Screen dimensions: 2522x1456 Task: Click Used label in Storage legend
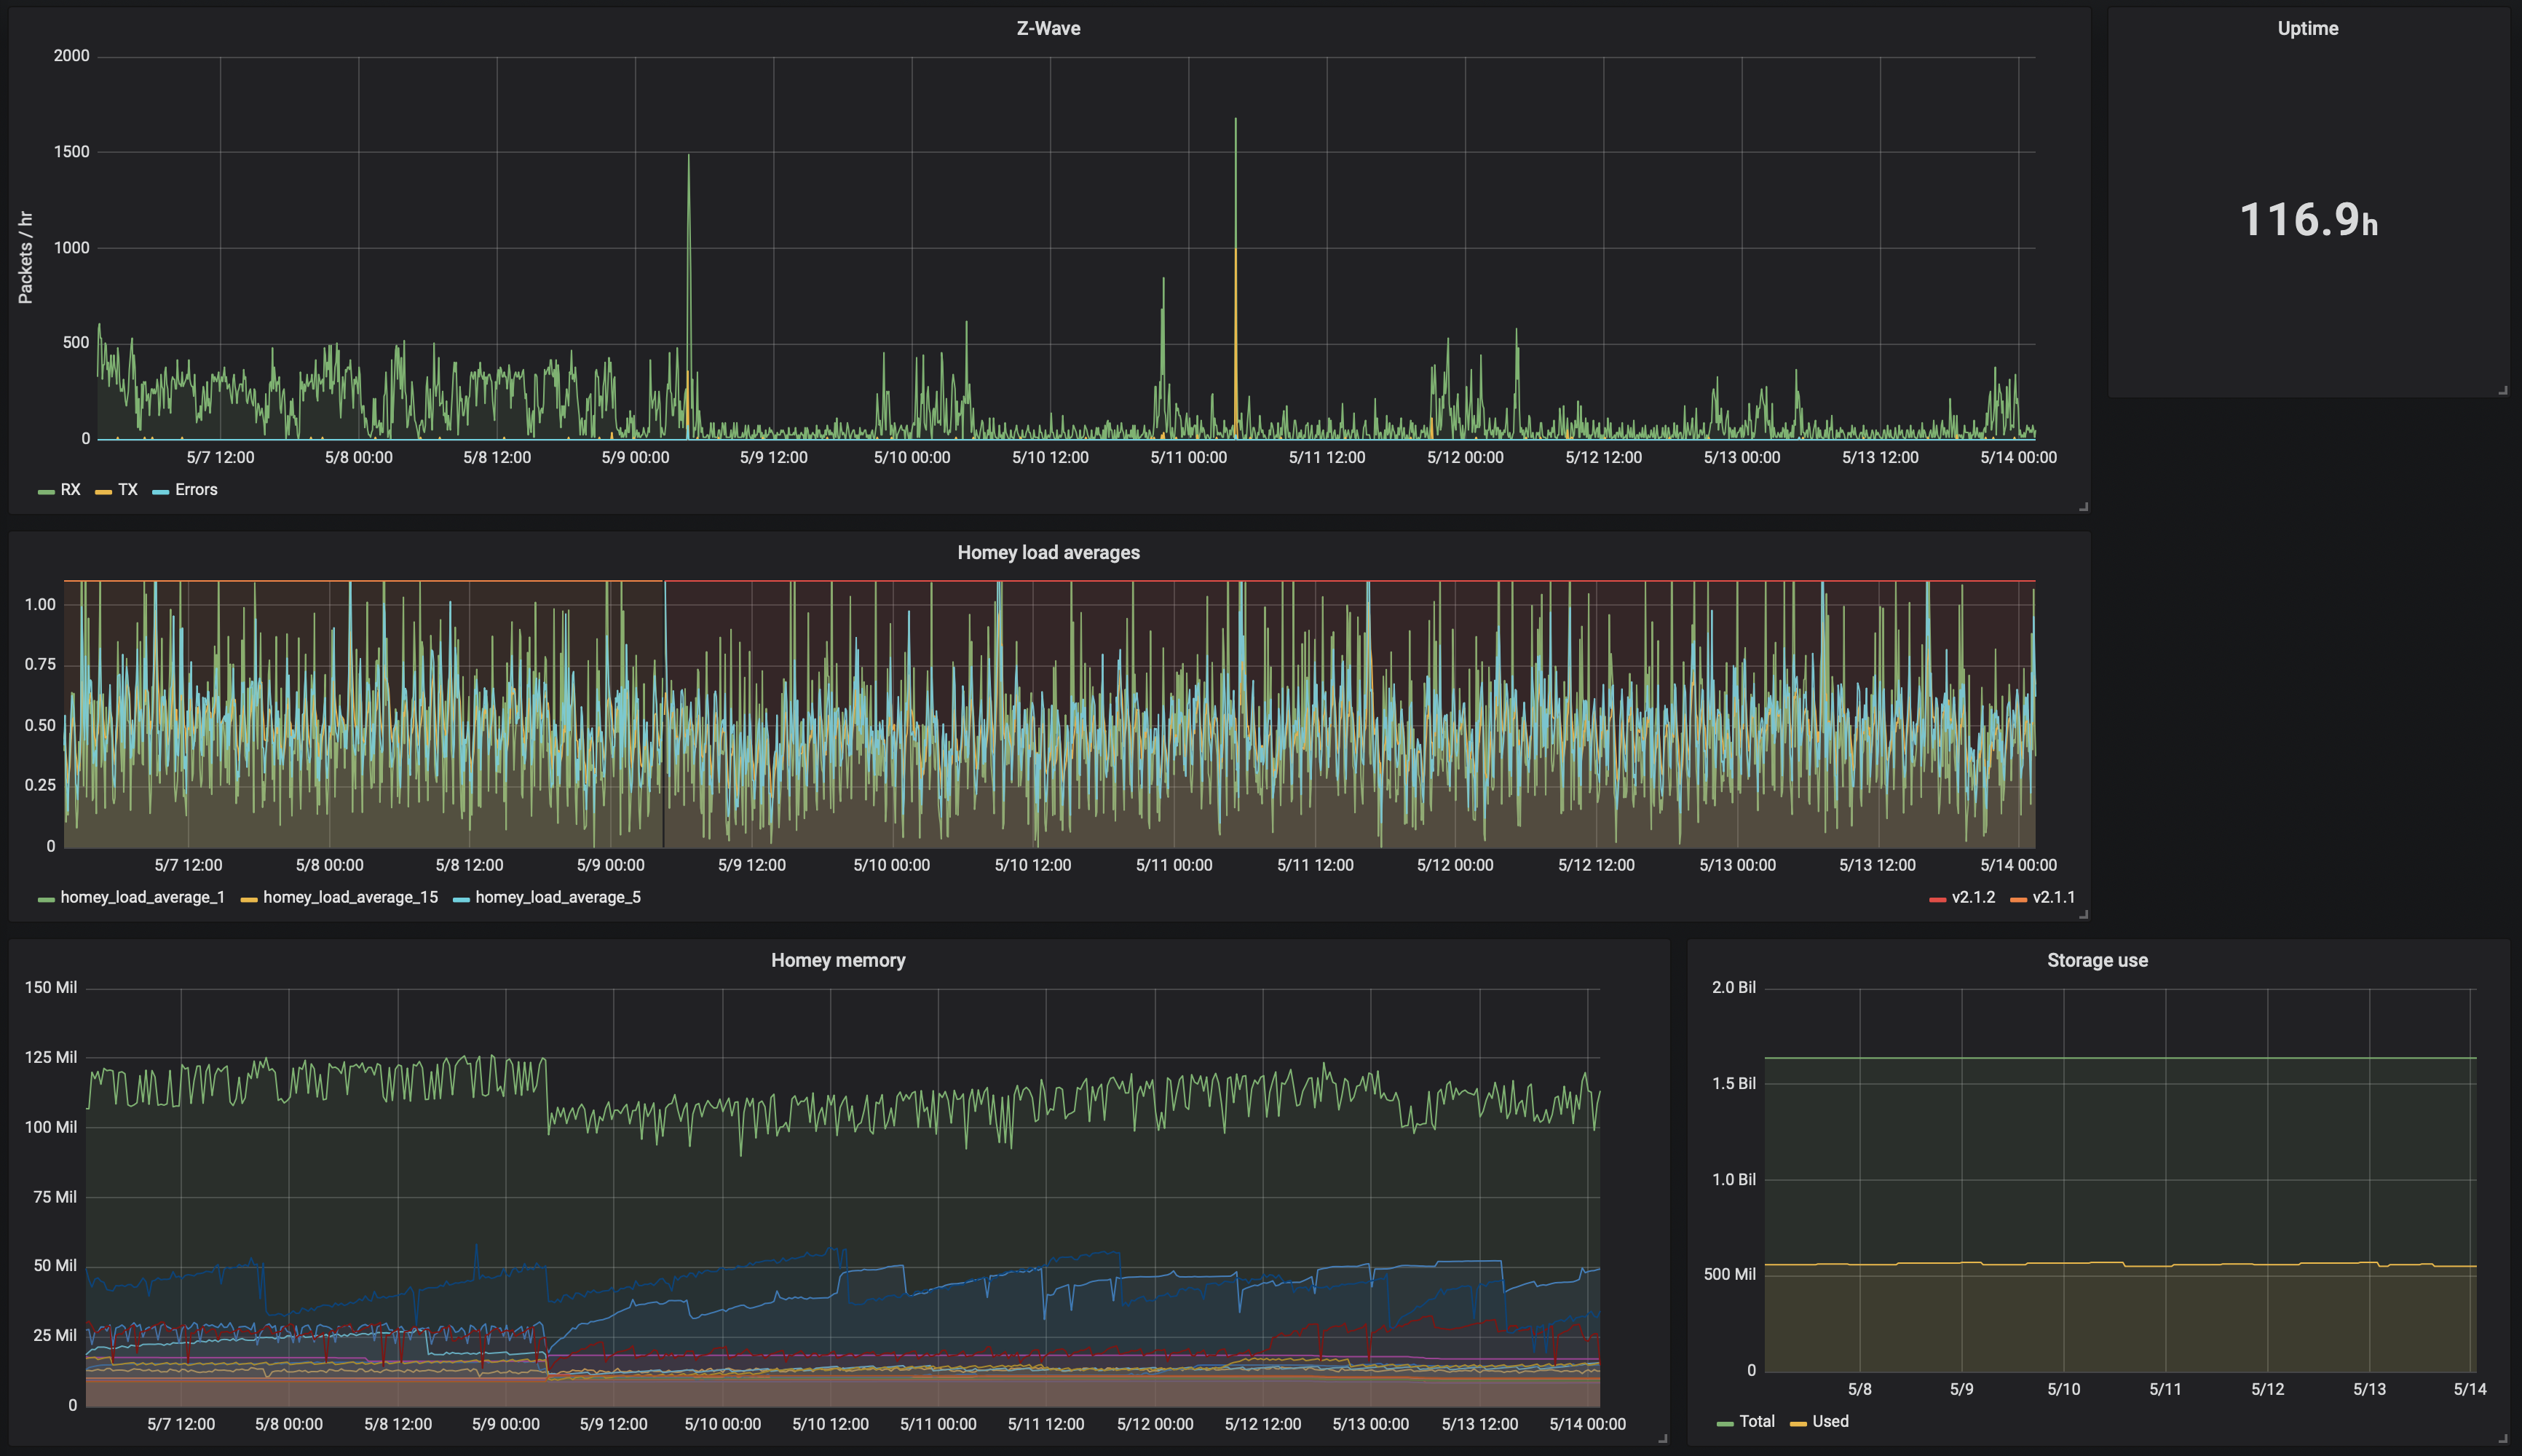pos(1830,1422)
